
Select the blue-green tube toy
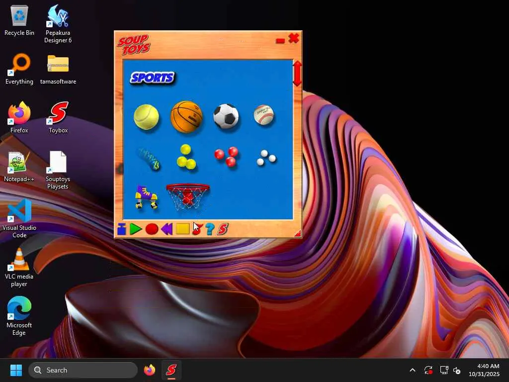[149, 159]
